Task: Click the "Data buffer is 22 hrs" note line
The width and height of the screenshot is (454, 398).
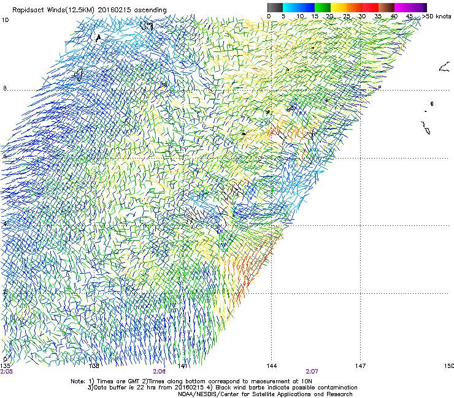Action: tap(222, 388)
